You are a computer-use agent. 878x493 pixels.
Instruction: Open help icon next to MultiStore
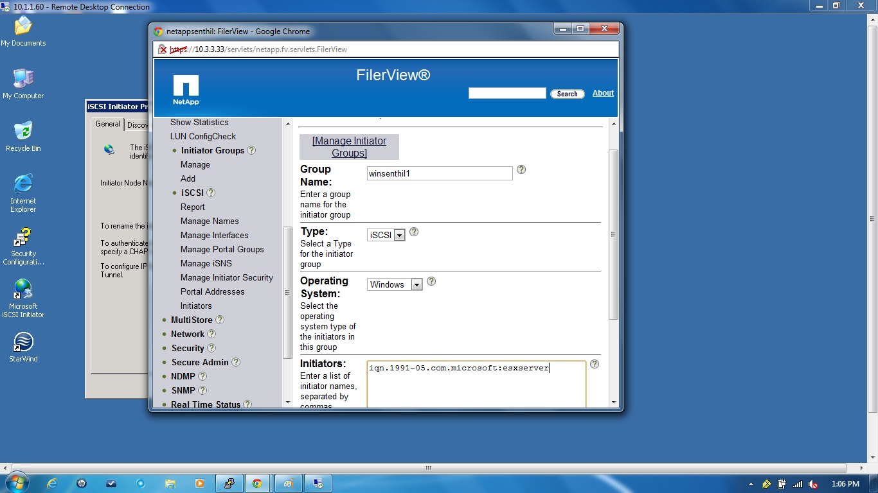click(x=220, y=320)
